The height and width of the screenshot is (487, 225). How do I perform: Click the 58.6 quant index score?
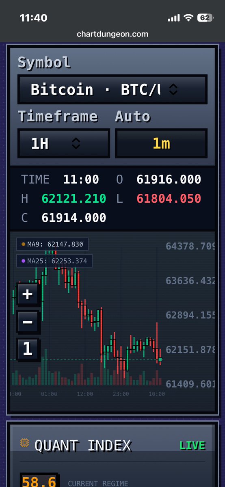39,482
